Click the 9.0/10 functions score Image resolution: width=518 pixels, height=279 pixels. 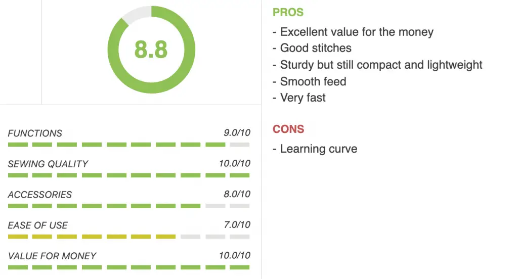point(237,133)
